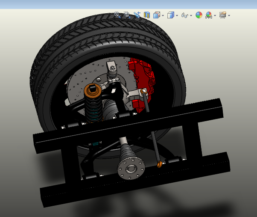Click the View Settings monitor icon
The image size is (257, 217).
pyautogui.click(x=223, y=15)
